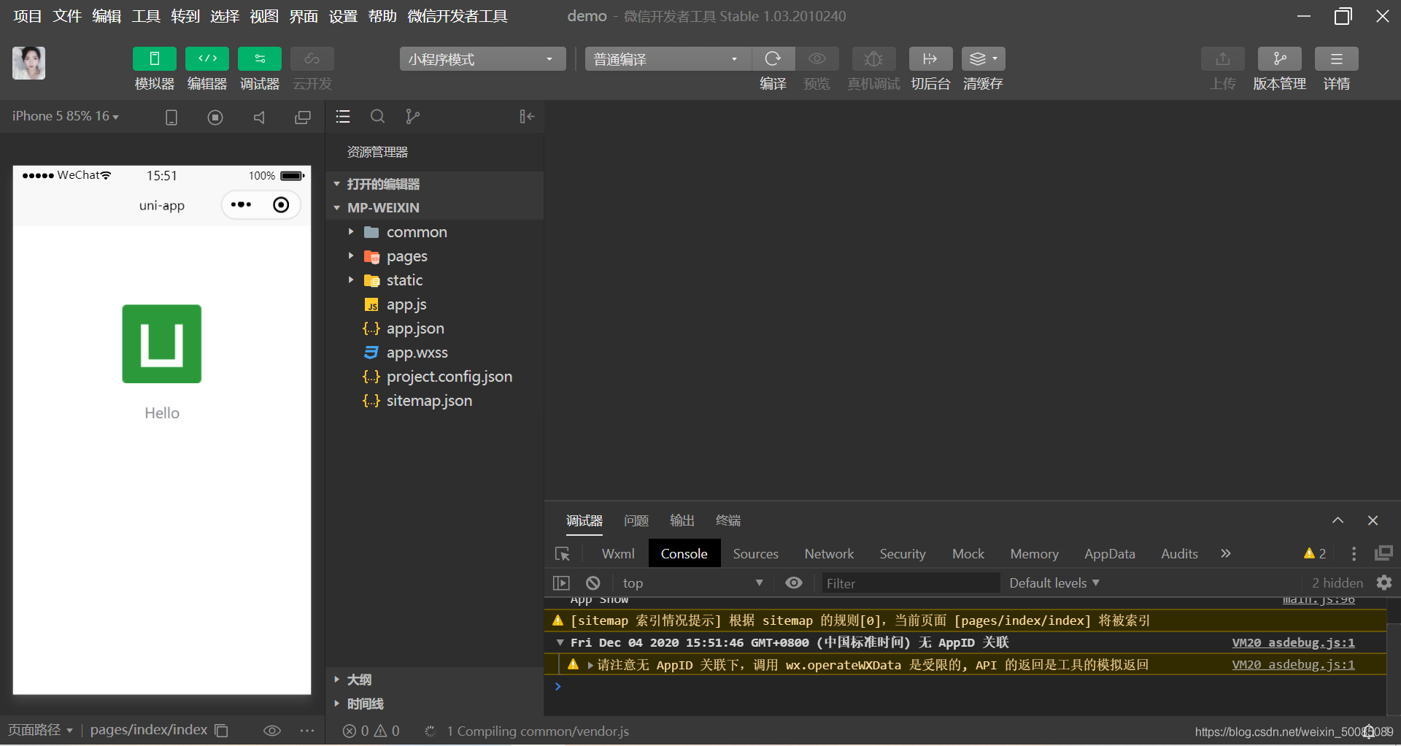Viewport: 1401px width, 746px height.
Task: Collapse the MP-WEIXIN project tree
Action: tap(434, 207)
